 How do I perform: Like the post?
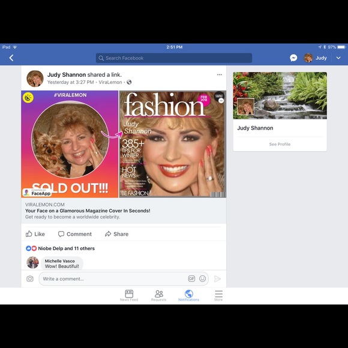[35, 234]
